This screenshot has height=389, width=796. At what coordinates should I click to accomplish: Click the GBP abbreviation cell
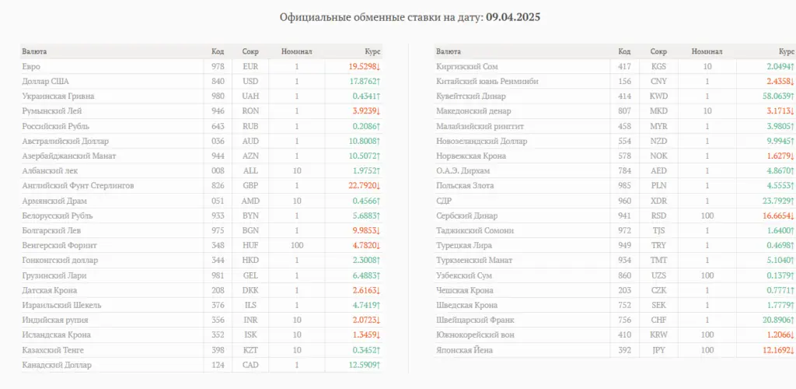click(251, 186)
